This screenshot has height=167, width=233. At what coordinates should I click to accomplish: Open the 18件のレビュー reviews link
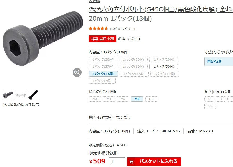pos(123,29)
